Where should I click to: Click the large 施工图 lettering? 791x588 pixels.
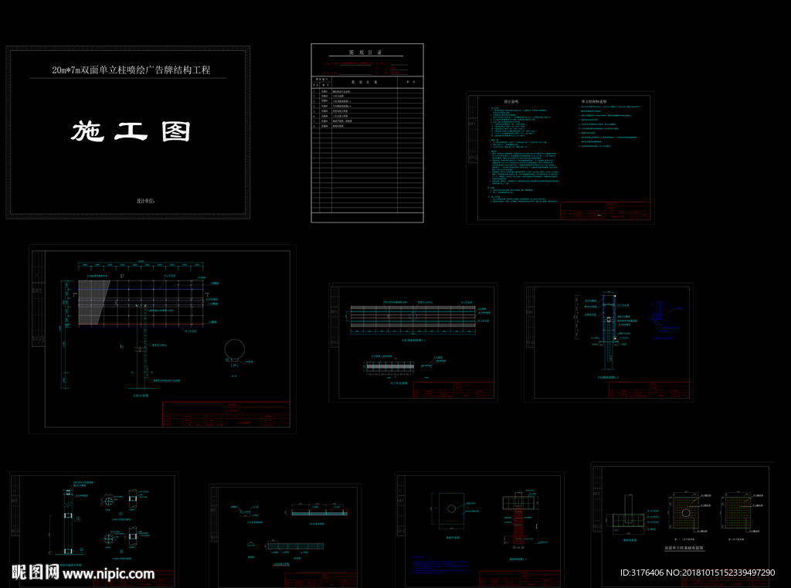tap(131, 131)
